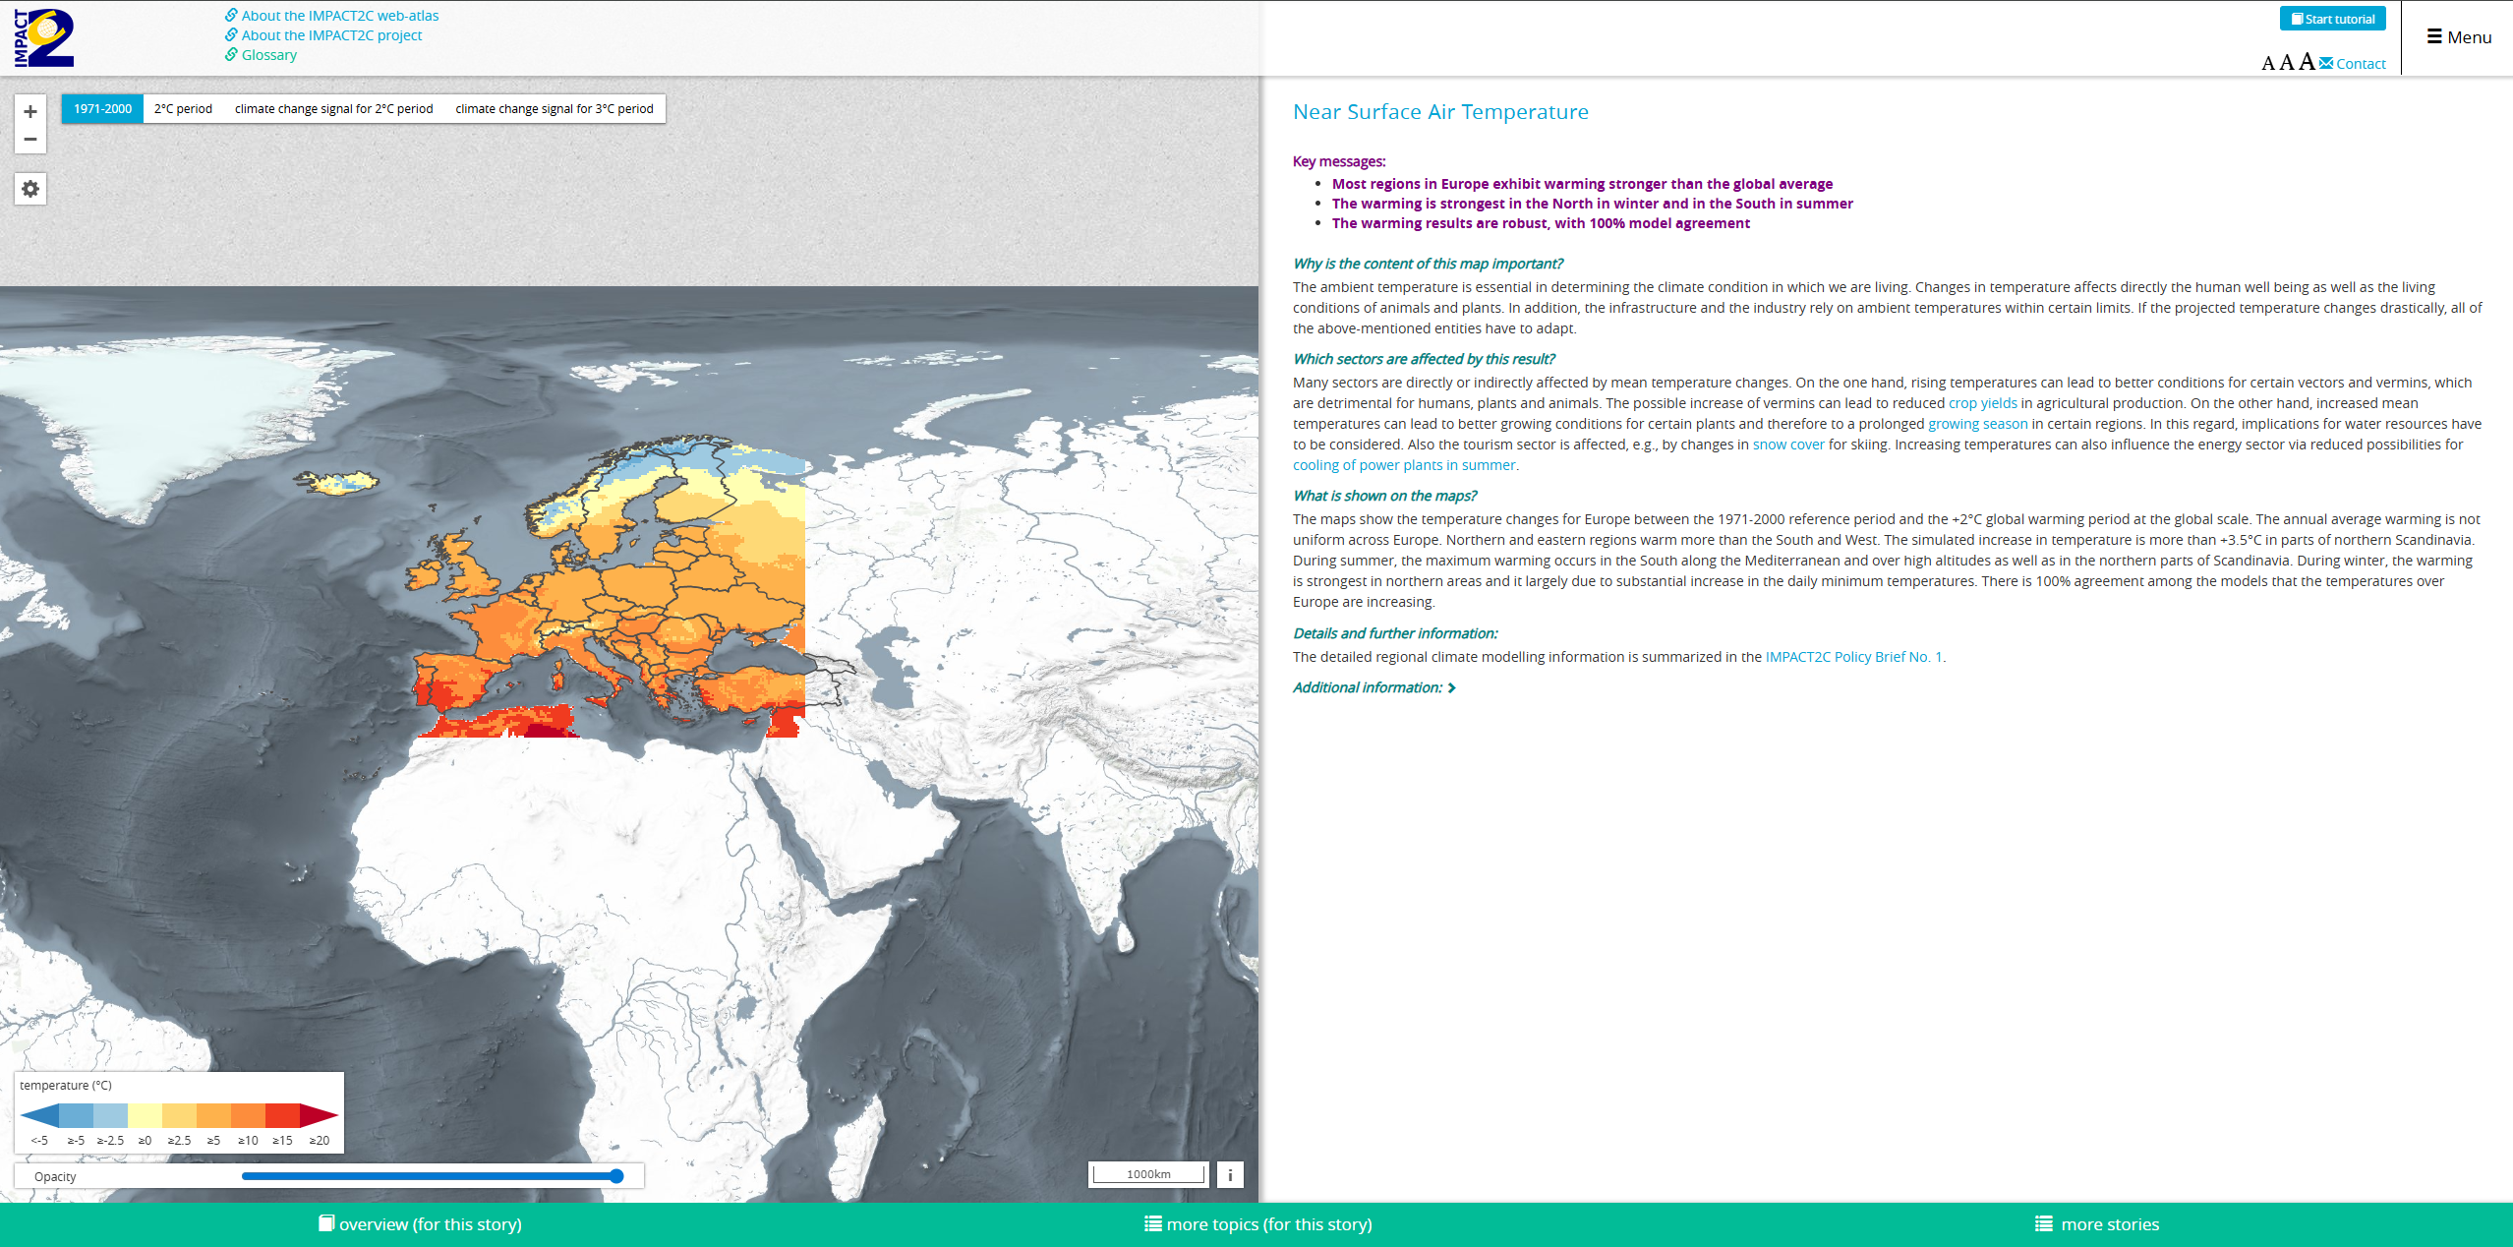Select the medium font size A

coord(2286,63)
